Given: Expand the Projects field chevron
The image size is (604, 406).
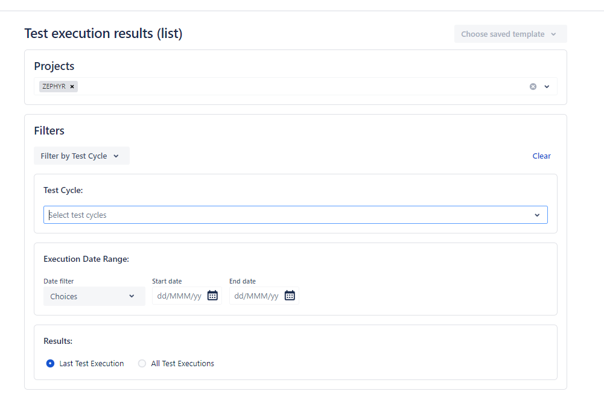Looking at the screenshot, I should (547, 86).
